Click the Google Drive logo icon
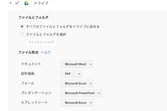The height and width of the screenshot is (111, 167). click(x=26, y=3)
